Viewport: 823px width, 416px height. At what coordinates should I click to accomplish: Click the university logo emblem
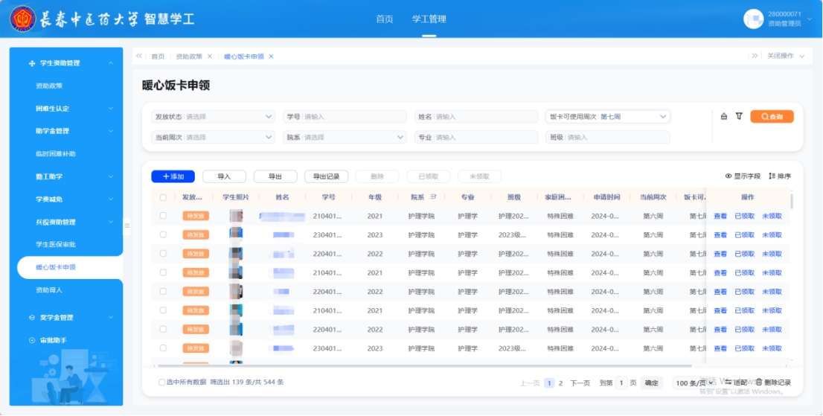(x=23, y=19)
